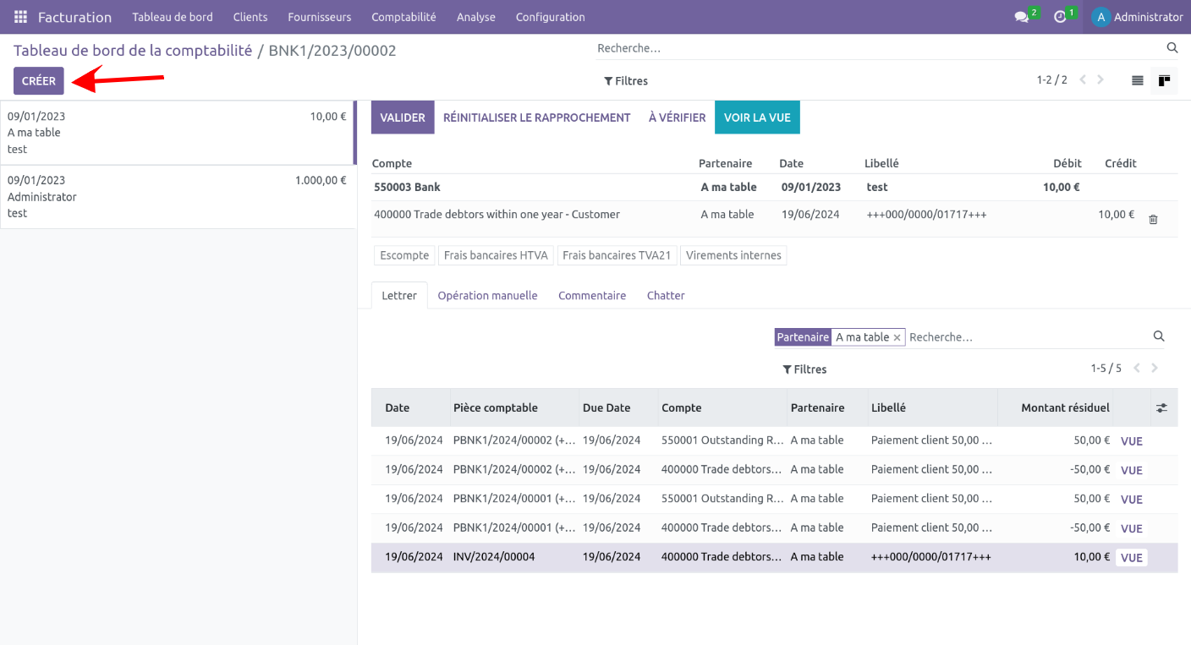Image resolution: width=1191 pixels, height=645 pixels.
Task: Open the Configuration menu
Action: coord(550,17)
